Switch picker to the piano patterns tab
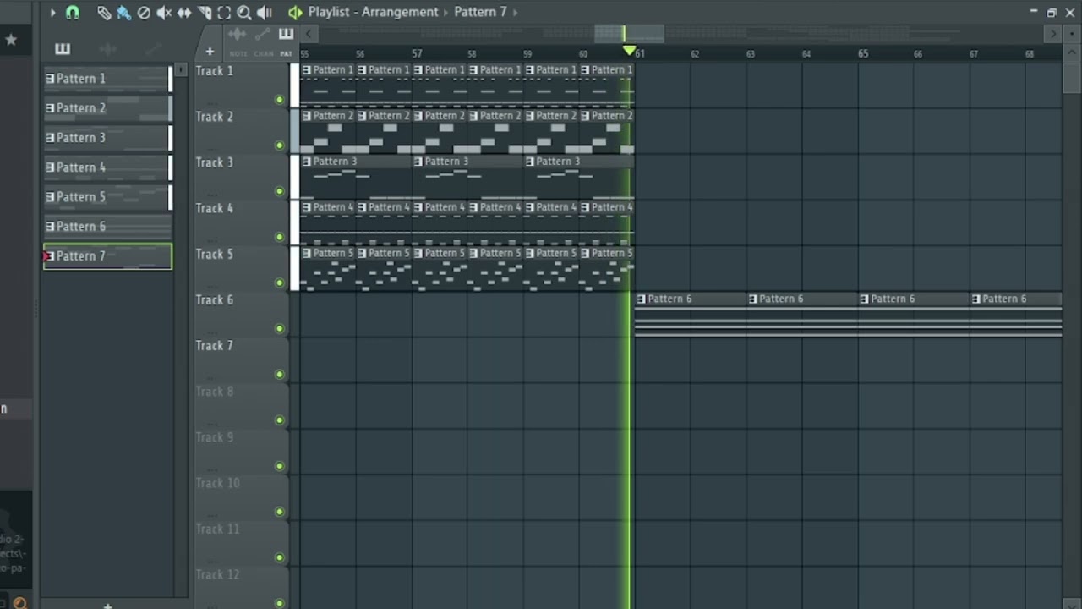The height and width of the screenshot is (609, 1082). point(62,49)
